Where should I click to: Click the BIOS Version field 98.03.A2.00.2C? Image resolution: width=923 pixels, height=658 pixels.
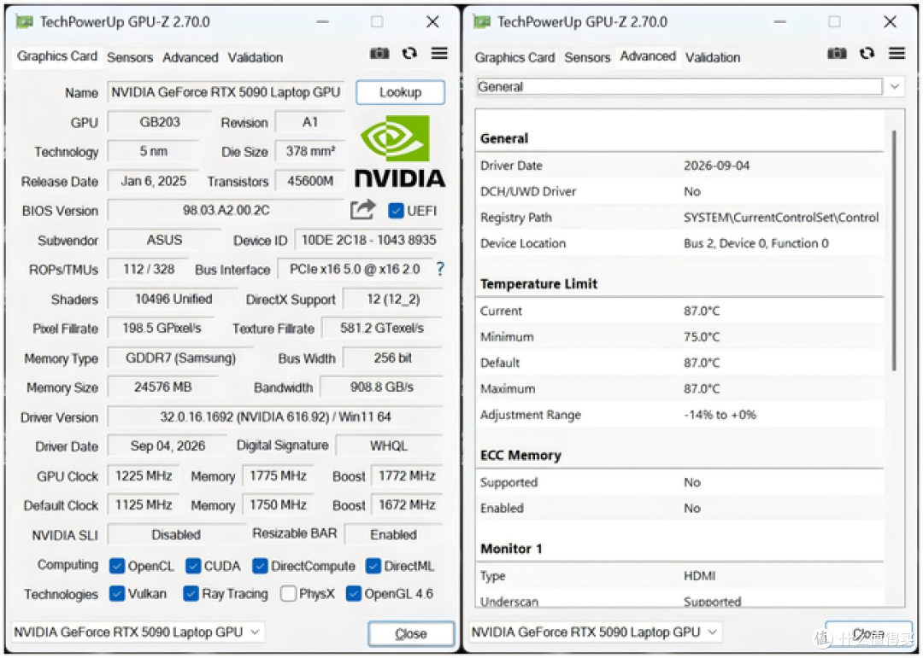[226, 211]
